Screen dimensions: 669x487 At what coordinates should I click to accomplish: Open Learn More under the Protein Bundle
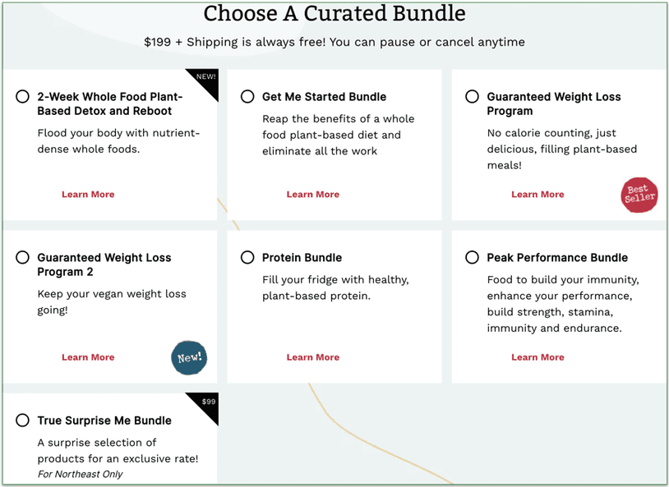(x=313, y=357)
